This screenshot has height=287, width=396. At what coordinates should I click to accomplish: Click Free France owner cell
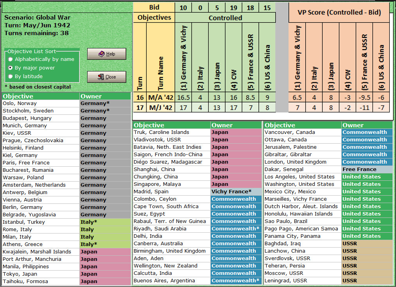pyautogui.click(x=367, y=169)
